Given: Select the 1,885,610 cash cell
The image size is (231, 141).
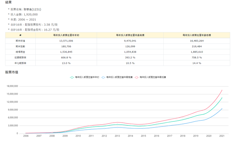Looking at the screenshot, I should 197,52.
